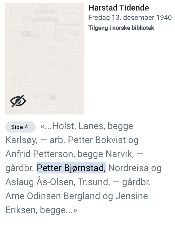Open the blurred newspaper page thumbnail
Viewport: 175px width, 226px height.
44,59
